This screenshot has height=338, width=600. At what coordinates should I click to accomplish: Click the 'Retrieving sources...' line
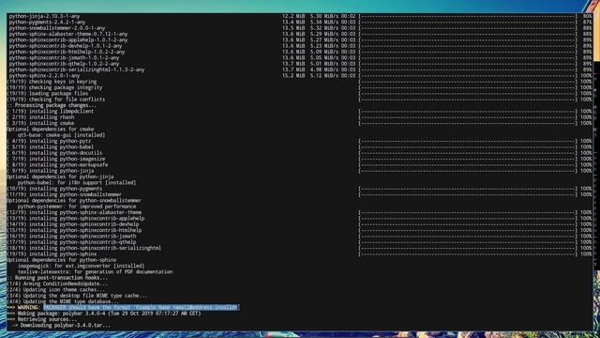41,319
